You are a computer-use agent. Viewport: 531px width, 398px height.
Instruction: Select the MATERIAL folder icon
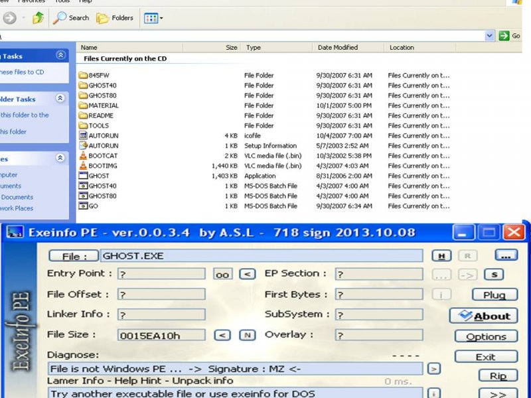coord(83,105)
